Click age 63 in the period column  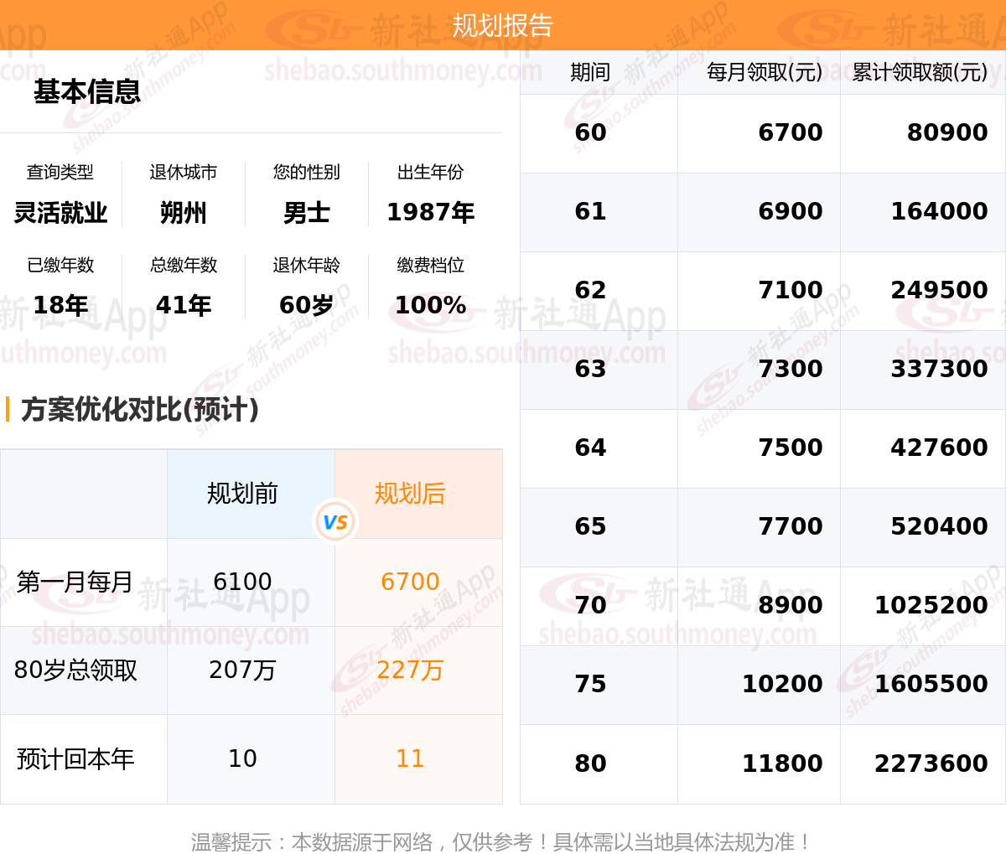pyautogui.click(x=590, y=369)
